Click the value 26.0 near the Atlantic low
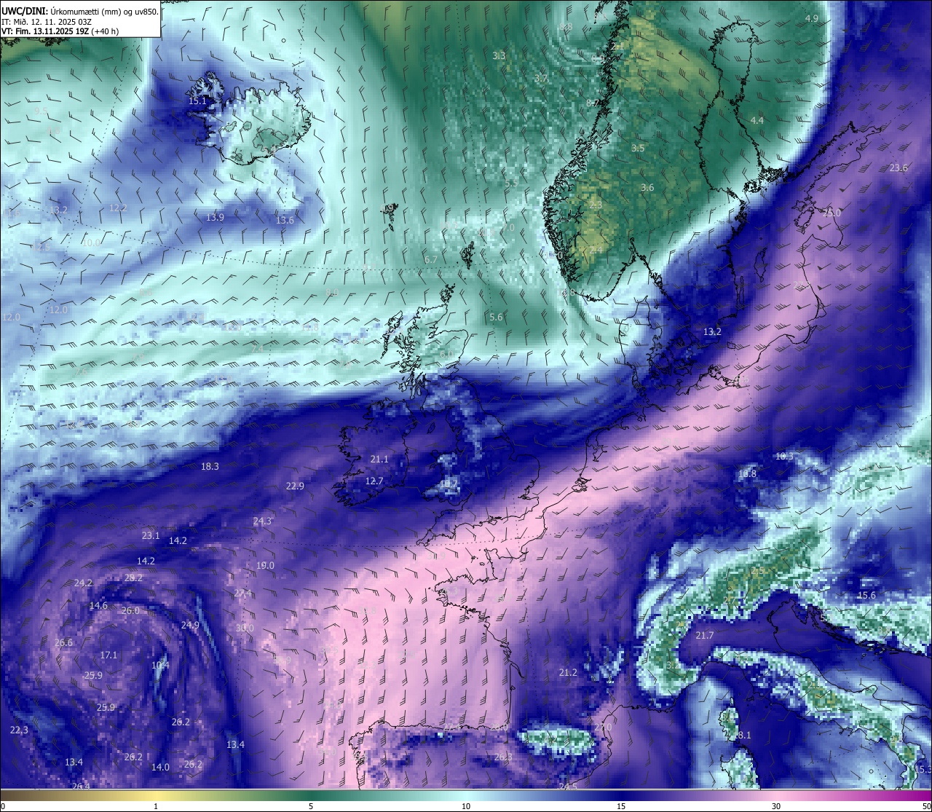 tap(130, 610)
